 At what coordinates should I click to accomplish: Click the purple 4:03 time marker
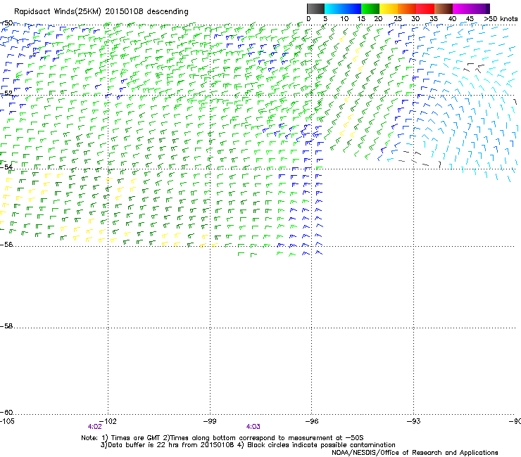(253, 427)
